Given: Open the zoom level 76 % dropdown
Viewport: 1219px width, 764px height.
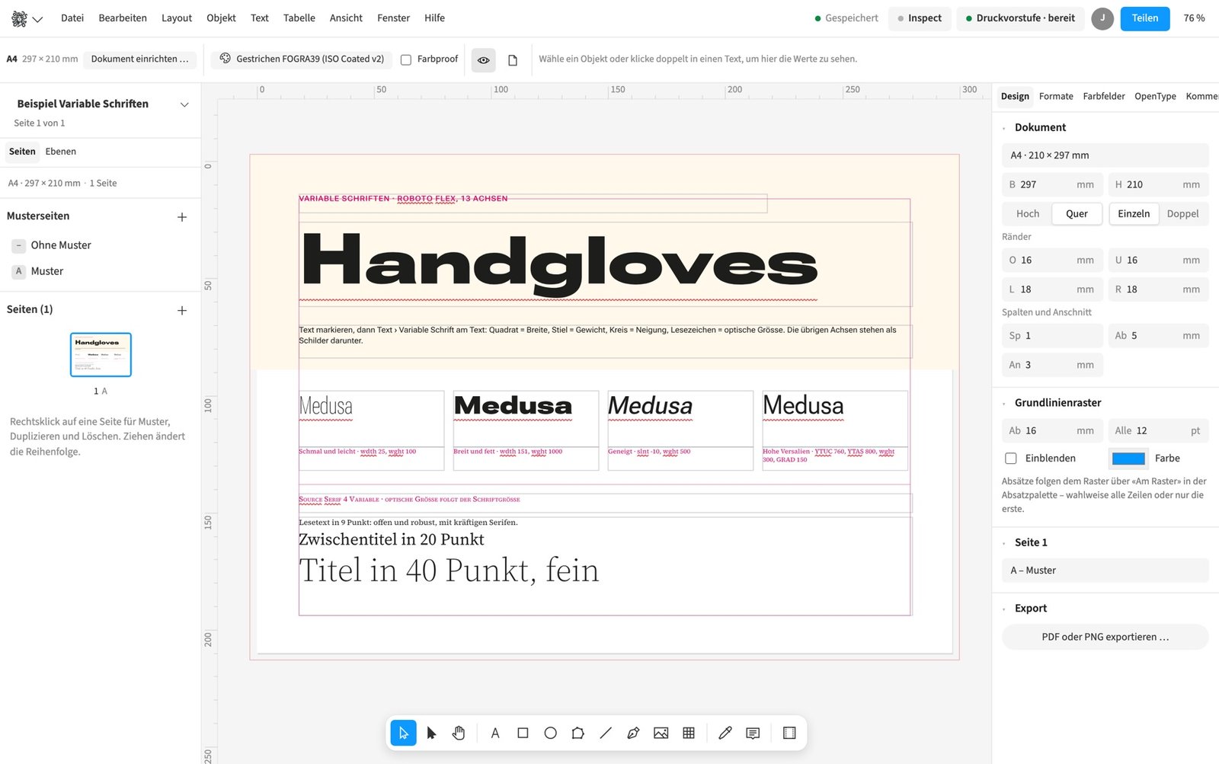Looking at the screenshot, I should pyautogui.click(x=1194, y=18).
